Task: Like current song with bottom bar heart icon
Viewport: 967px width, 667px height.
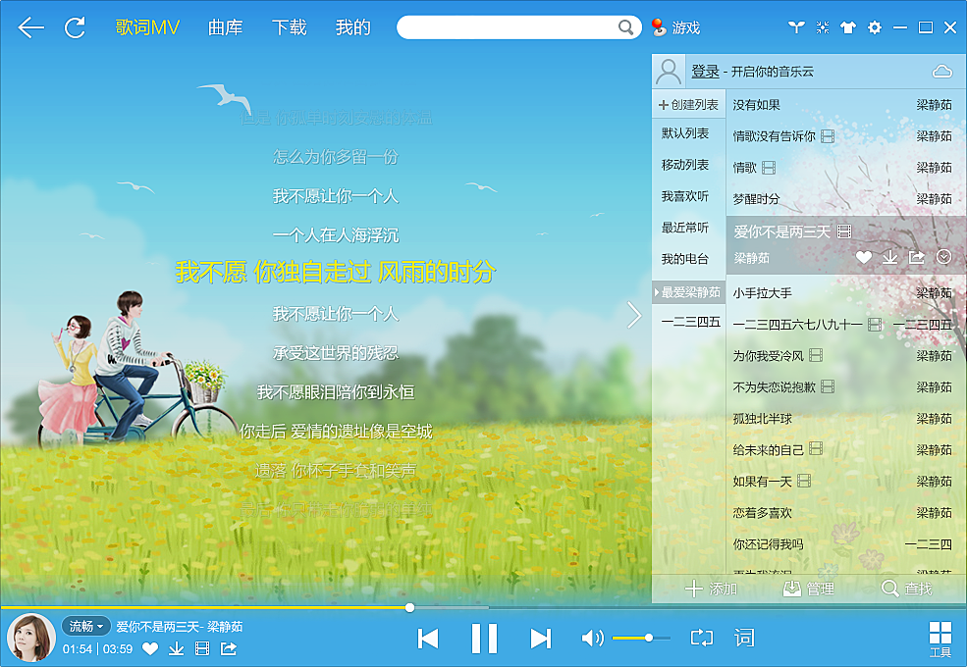Action: coord(150,648)
